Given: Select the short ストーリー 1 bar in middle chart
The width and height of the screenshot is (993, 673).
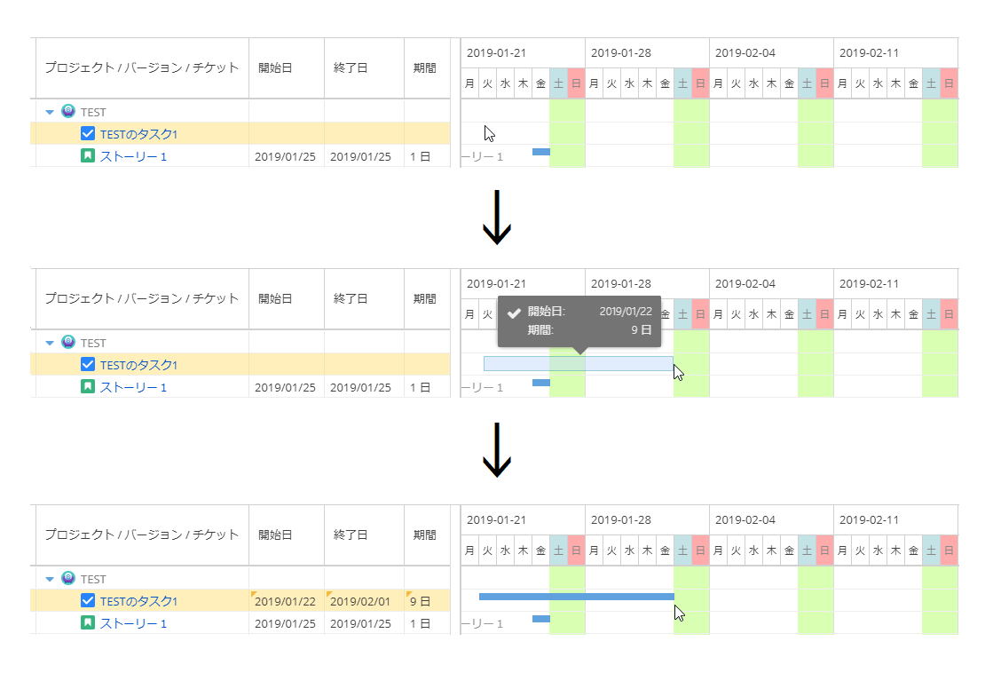Looking at the screenshot, I should [x=541, y=382].
